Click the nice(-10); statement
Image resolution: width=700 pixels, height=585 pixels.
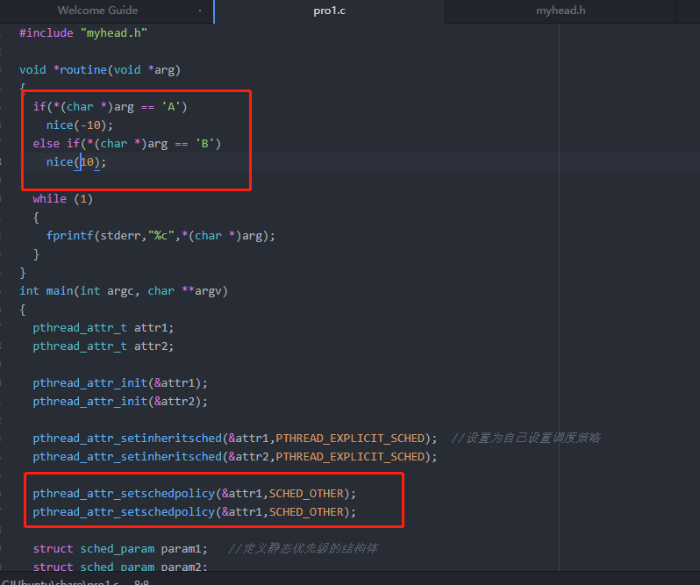pos(80,125)
